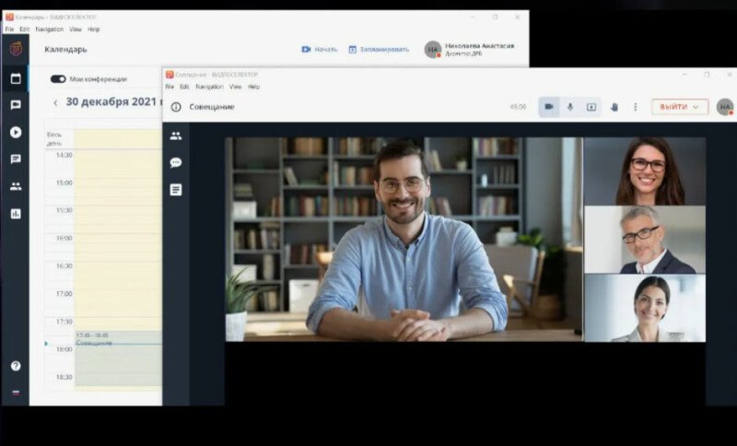
Task: Open the View menu in Calendar window
Action: tap(76, 29)
